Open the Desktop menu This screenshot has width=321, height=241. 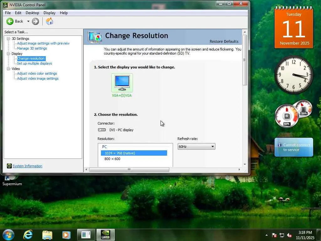click(x=32, y=13)
